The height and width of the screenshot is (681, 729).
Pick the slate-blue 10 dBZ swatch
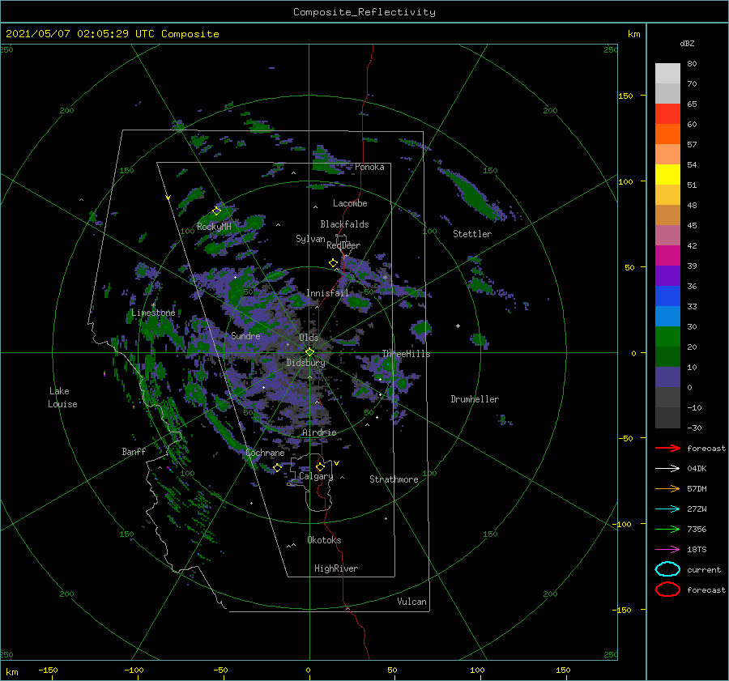(667, 377)
